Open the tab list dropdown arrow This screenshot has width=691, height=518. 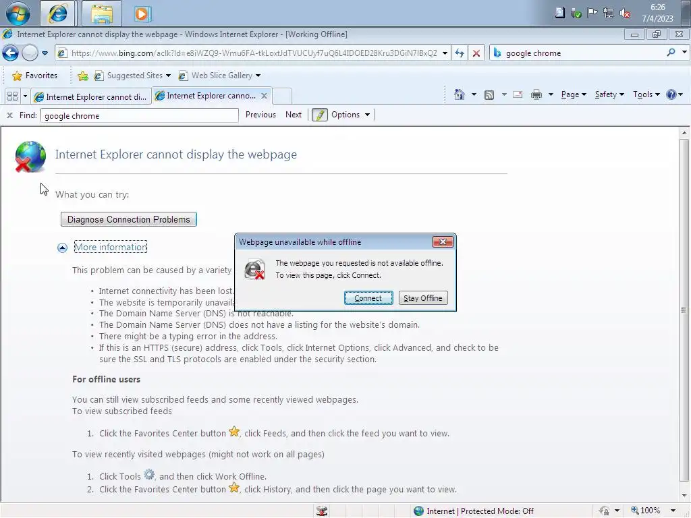pyautogui.click(x=25, y=96)
